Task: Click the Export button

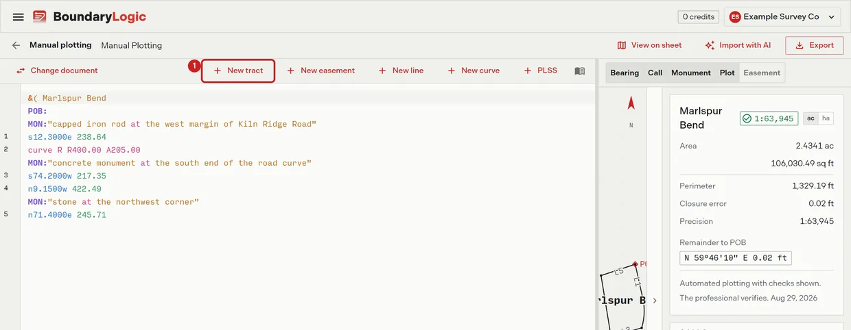Action: pyautogui.click(x=814, y=45)
